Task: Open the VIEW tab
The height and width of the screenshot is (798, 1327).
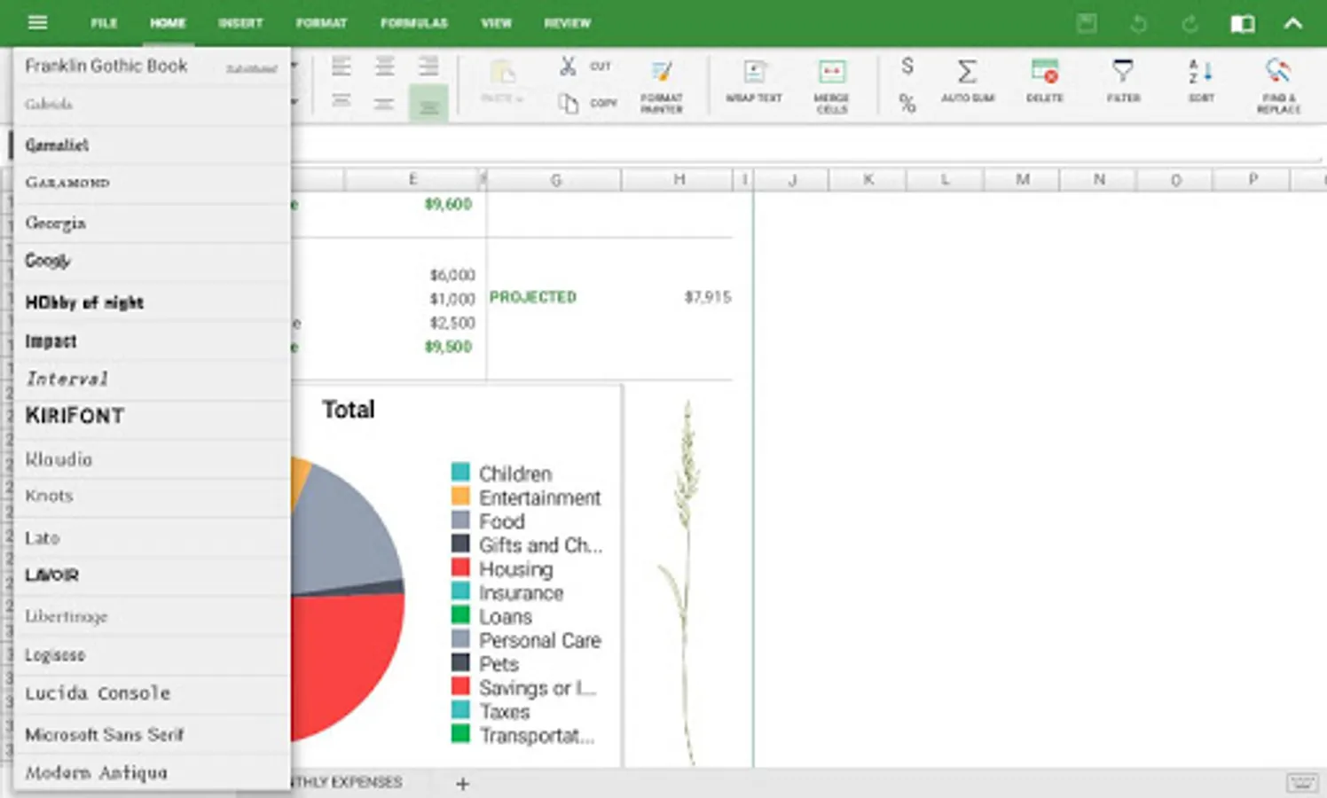Action: tap(497, 23)
